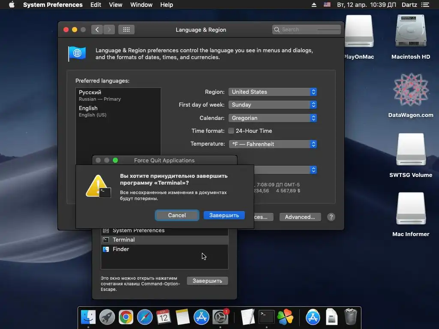Click green zoom button of Force Quit window
The height and width of the screenshot is (329, 439).
[115, 160]
